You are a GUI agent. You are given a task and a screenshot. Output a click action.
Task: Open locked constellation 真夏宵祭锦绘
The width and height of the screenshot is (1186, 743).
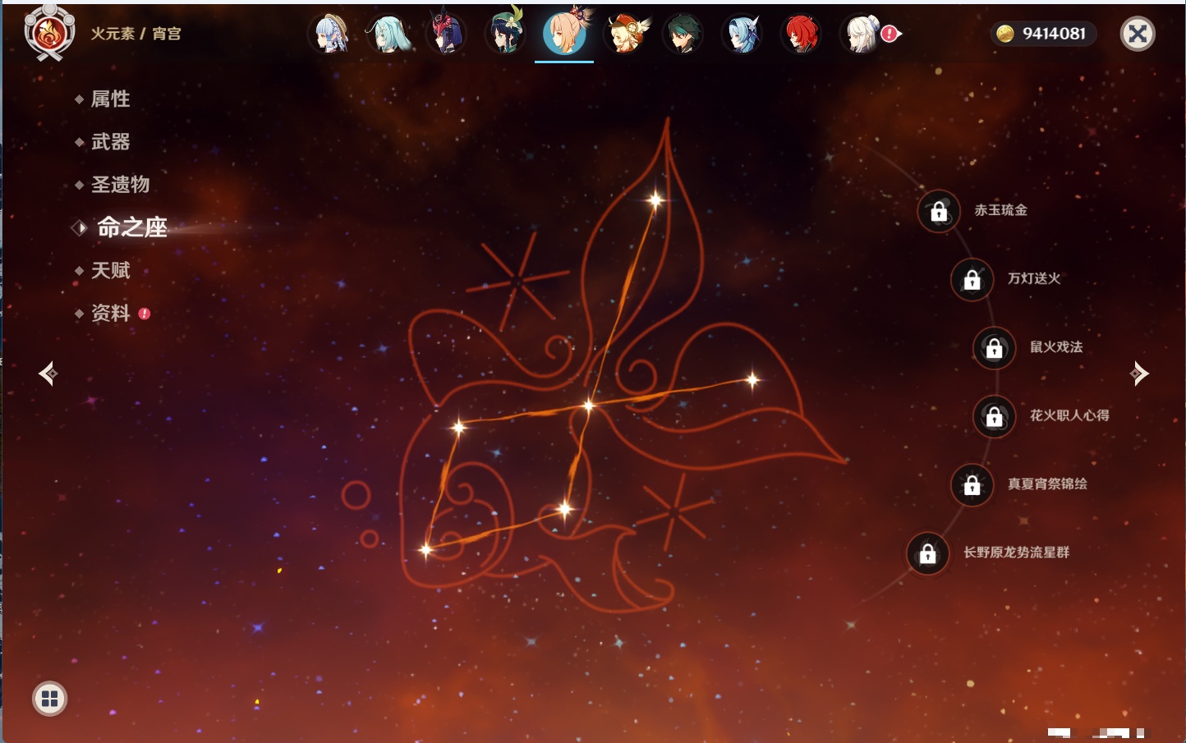click(972, 485)
